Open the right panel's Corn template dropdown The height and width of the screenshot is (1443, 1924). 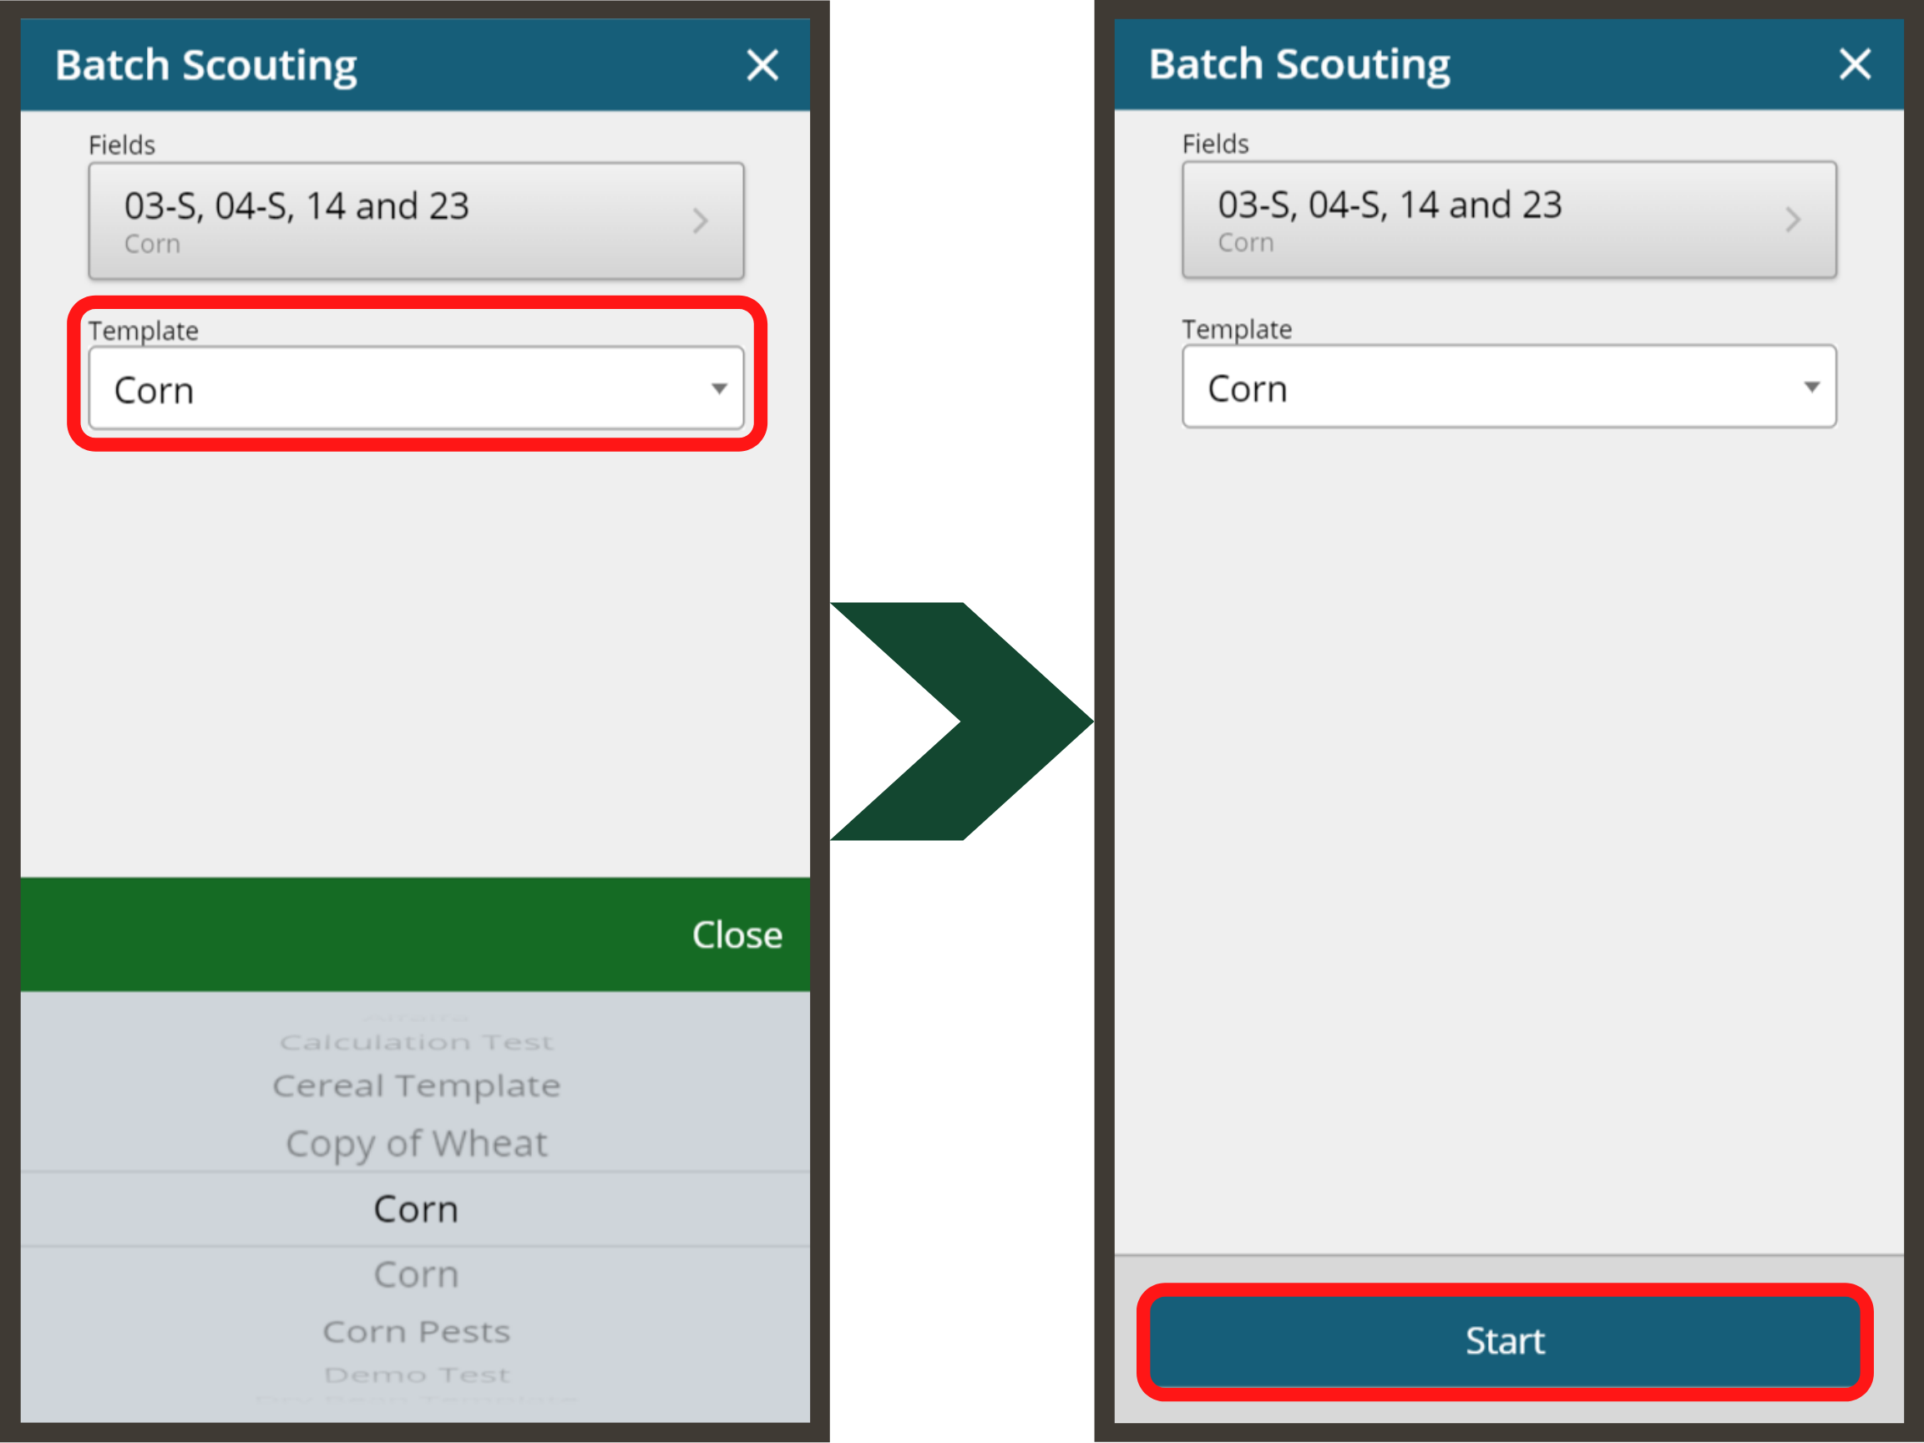1509,387
